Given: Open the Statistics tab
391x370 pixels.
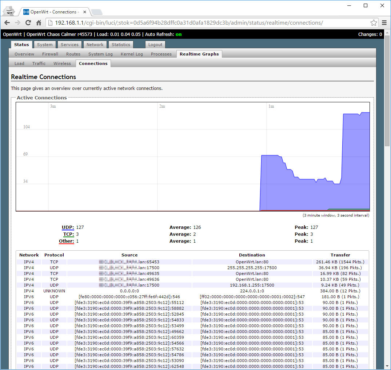Looking at the screenshot, I should [121, 45].
